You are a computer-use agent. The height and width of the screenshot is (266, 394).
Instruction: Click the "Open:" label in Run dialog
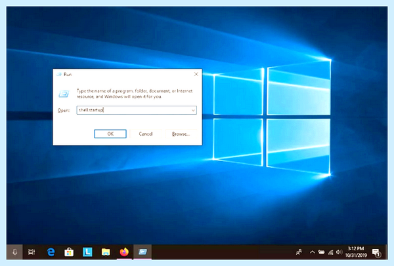click(x=63, y=110)
